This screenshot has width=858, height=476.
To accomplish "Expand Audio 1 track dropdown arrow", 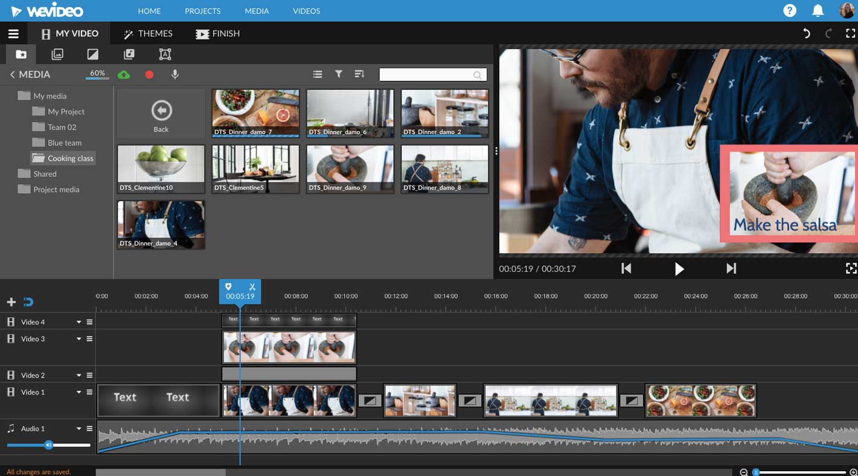I will [78, 429].
